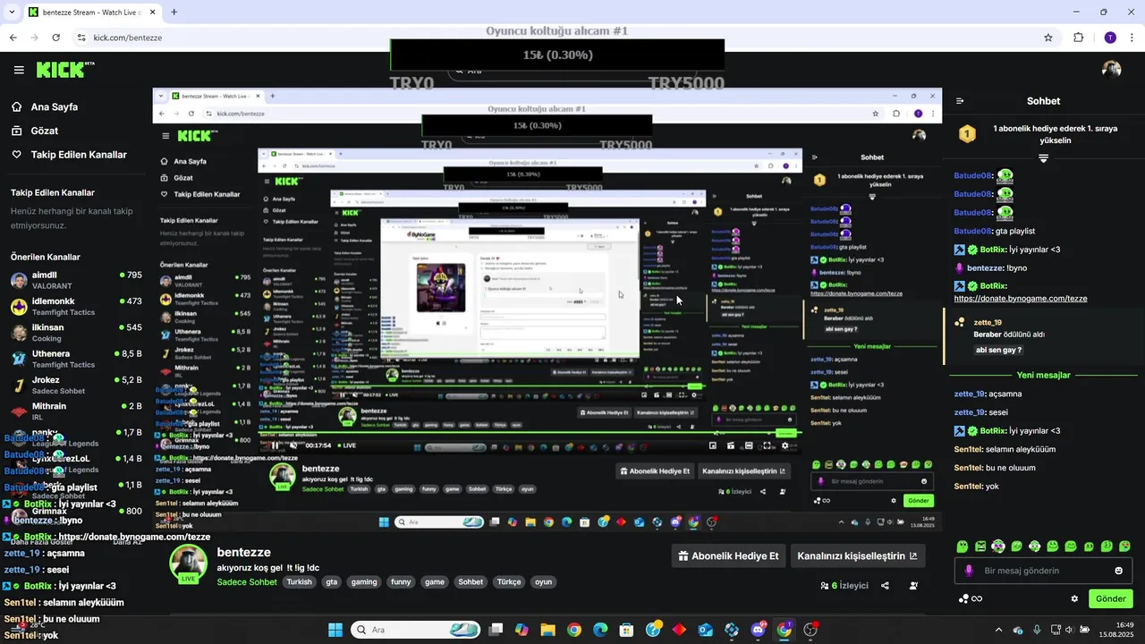
Task: Open Microsoft Edge from taskbar
Action: (x=600, y=630)
